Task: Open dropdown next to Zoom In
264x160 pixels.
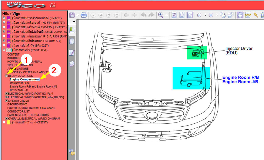Action: pyautogui.click(x=217, y=15)
